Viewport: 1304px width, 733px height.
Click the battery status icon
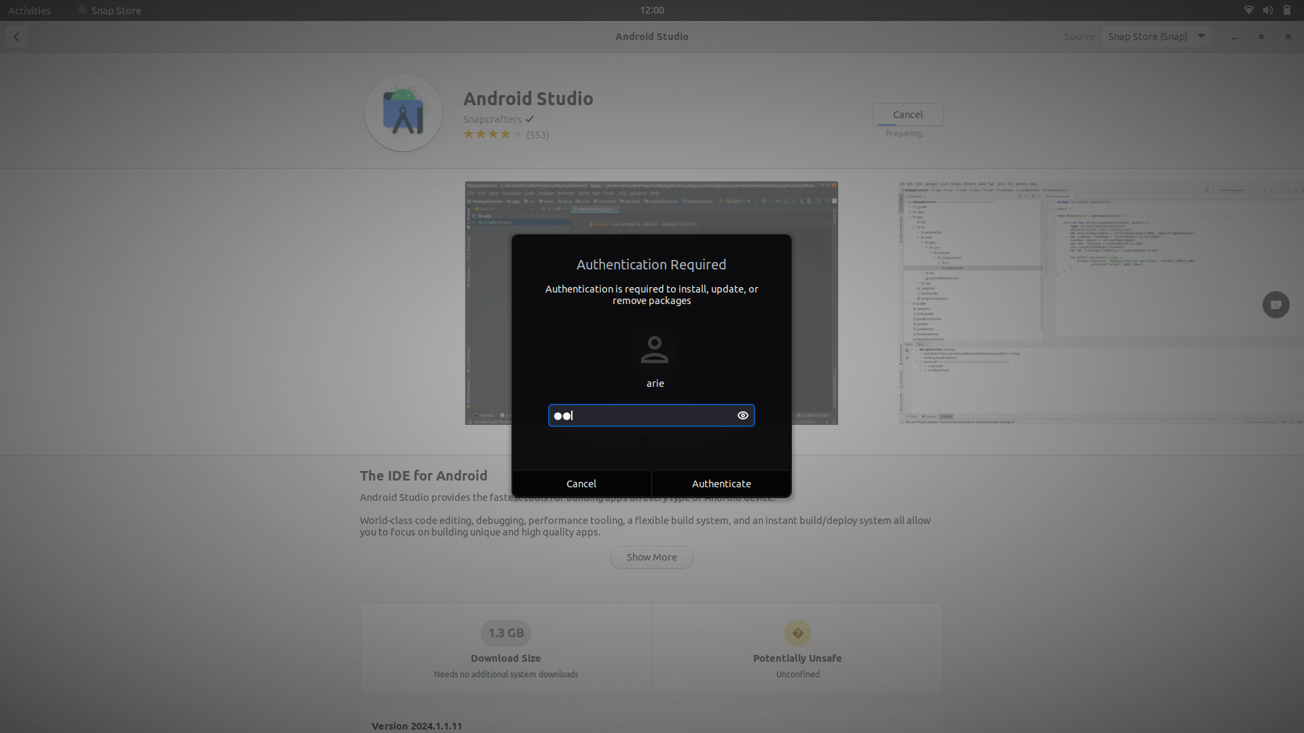(x=1286, y=10)
